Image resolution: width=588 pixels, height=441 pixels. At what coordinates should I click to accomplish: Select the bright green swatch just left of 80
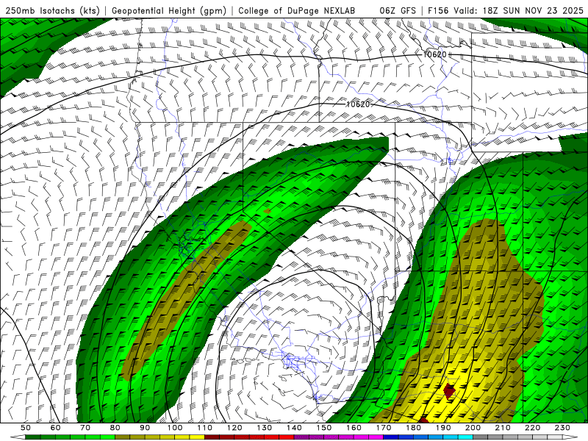coord(107,437)
